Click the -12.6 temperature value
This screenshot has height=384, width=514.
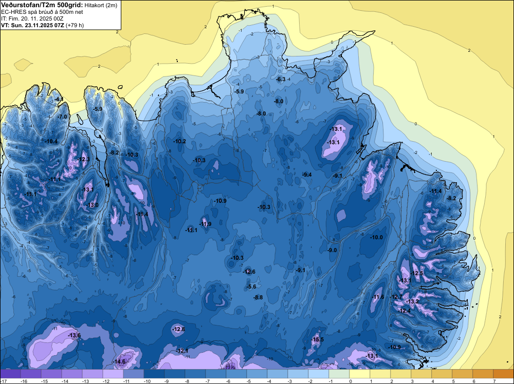249,272
